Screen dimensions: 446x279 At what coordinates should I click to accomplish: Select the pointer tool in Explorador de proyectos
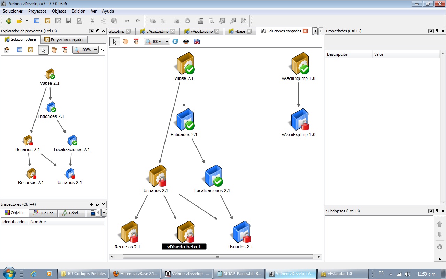[43, 50]
